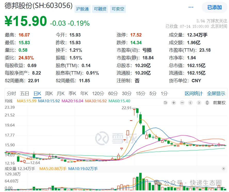Screen dimensions: 229x192
Task: Click the 涨停 value 17.52
Action: (136, 35)
